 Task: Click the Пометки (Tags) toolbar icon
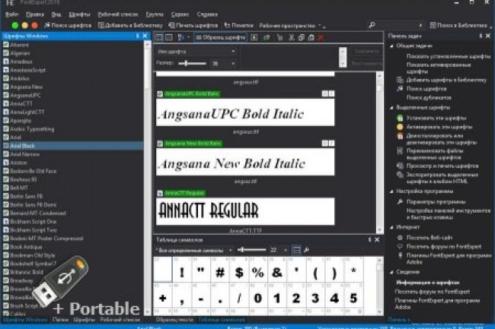226,25
